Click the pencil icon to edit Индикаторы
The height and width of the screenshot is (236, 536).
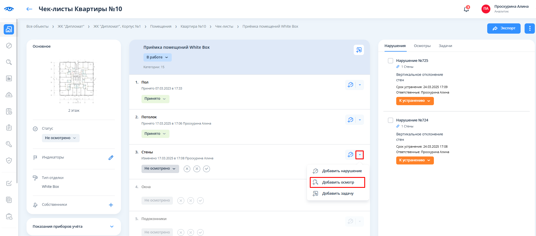pyautogui.click(x=111, y=158)
